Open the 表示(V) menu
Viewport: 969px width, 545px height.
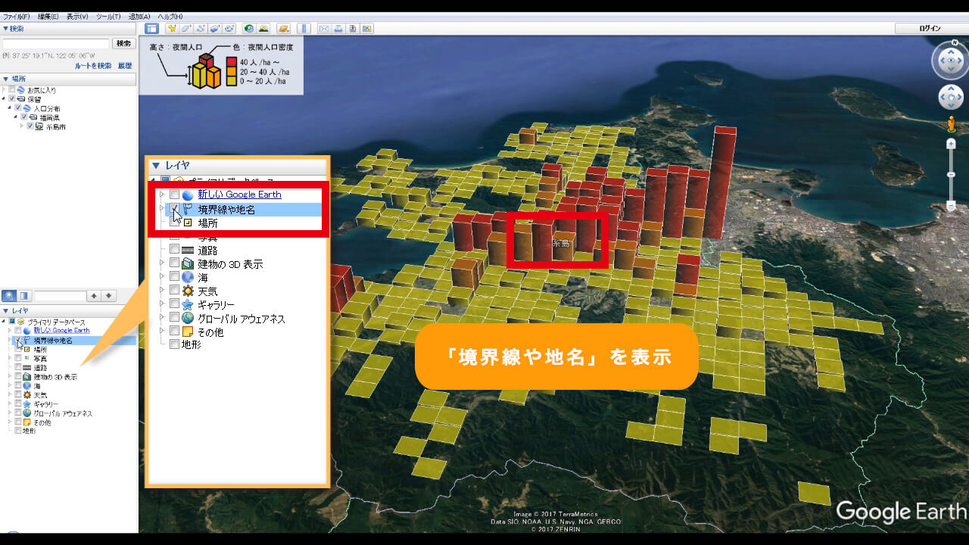[77, 16]
